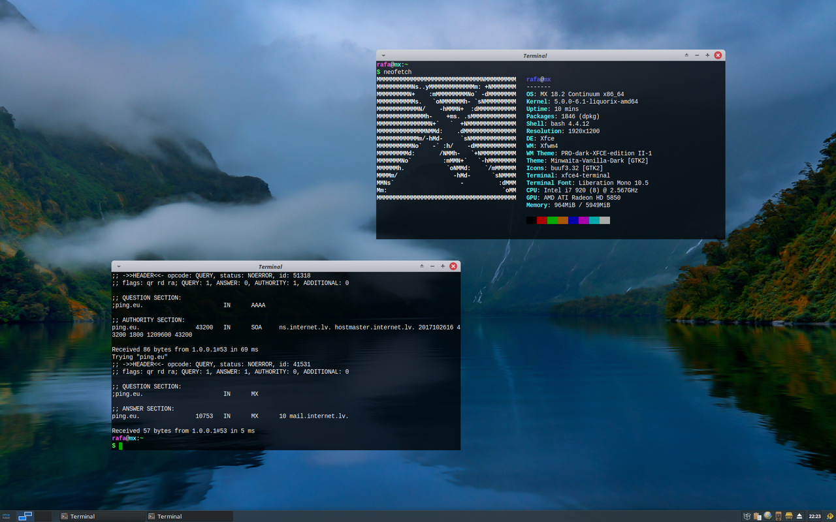Click 'Terminal: xfce4-terminal' line
Screen dimensions: 836x522
point(568,176)
